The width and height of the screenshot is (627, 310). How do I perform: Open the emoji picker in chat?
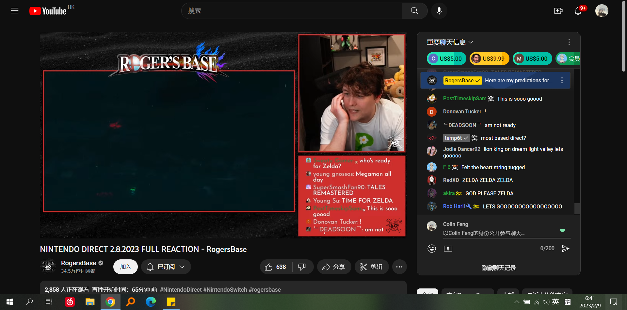pos(431,249)
